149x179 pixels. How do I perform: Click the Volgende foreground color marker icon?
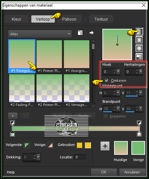pos(27,145)
